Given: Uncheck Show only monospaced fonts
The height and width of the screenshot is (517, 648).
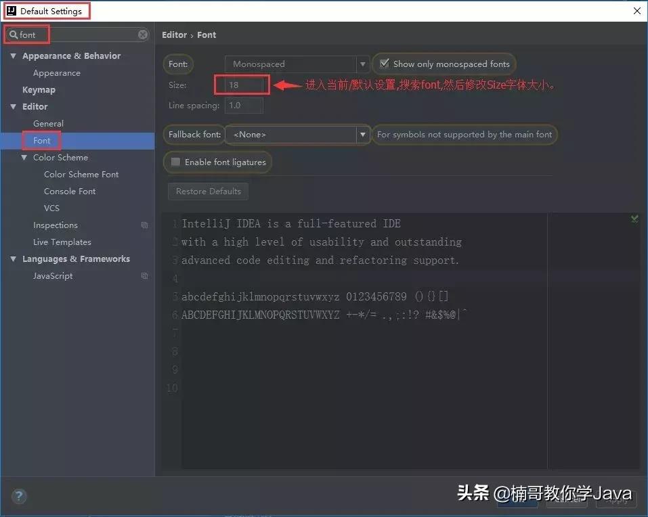Looking at the screenshot, I should click(385, 64).
